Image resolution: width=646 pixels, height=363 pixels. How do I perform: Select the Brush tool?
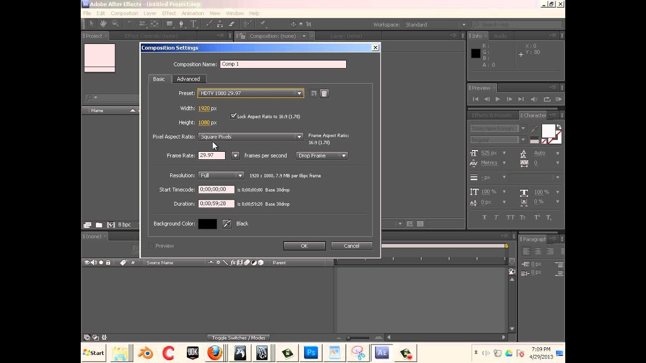208,24
